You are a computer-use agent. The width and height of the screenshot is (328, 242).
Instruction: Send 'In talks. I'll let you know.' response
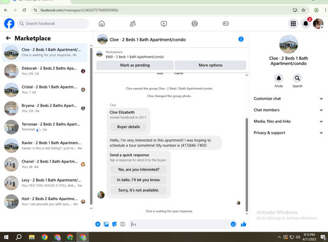tap(138, 180)
